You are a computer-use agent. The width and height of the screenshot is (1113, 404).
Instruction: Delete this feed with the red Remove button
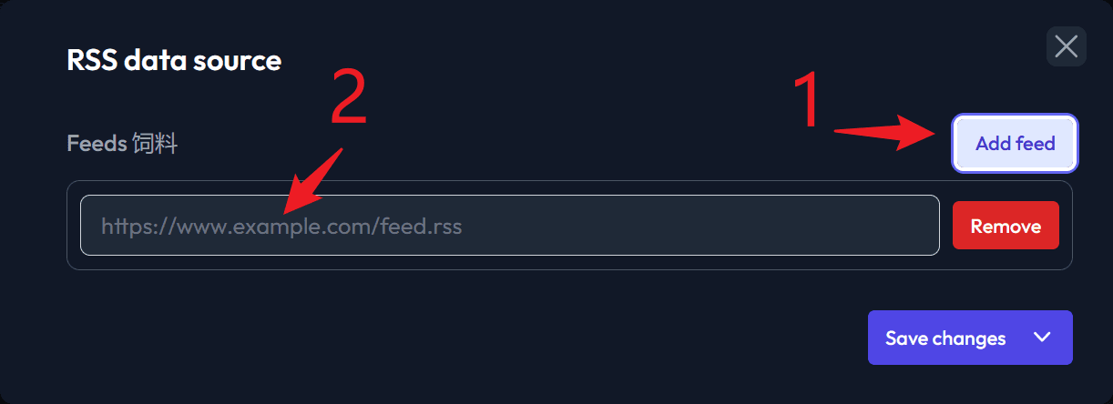click(1006, 226)
